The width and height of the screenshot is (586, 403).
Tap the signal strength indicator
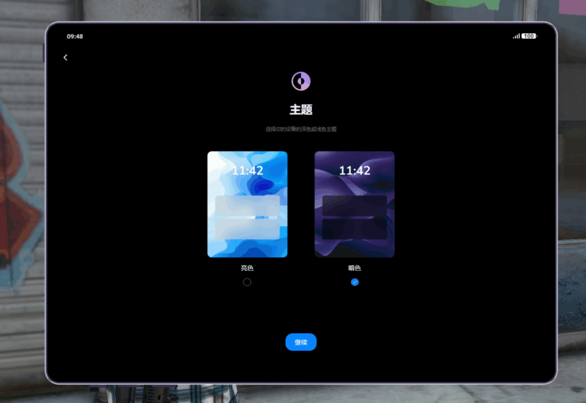(x=516, y=36)
